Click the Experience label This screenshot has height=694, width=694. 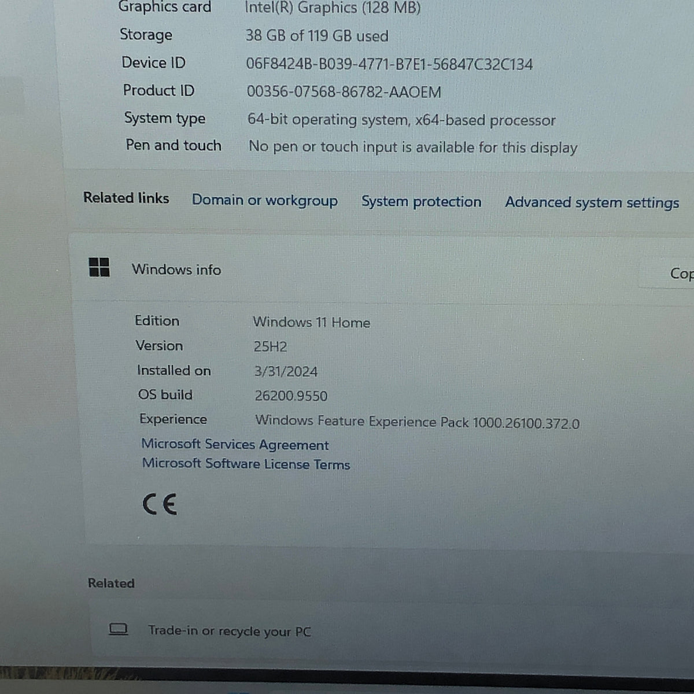[x=173, y=419]
